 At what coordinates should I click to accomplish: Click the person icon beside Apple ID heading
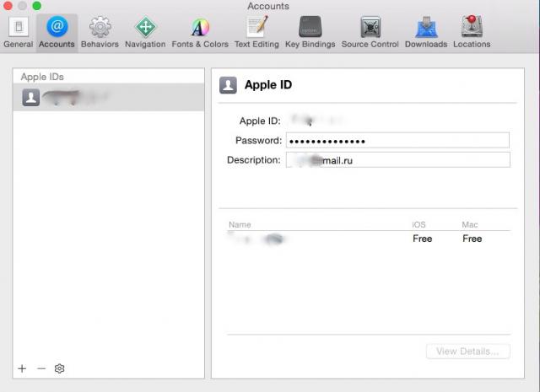(x=228, y=85)
